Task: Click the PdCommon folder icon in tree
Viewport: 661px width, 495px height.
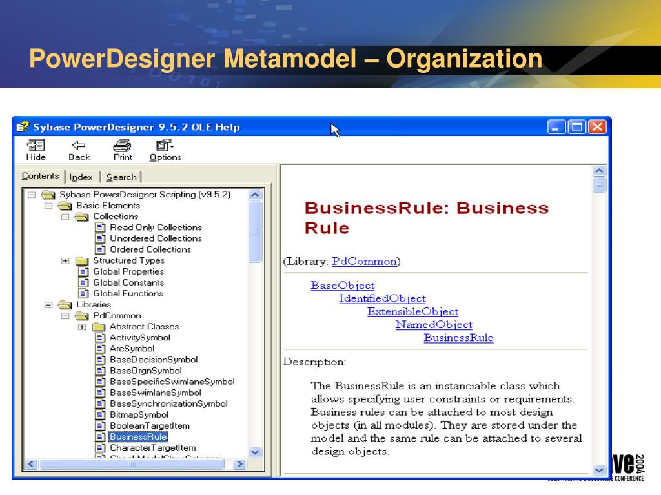Action: pos(82,316)
